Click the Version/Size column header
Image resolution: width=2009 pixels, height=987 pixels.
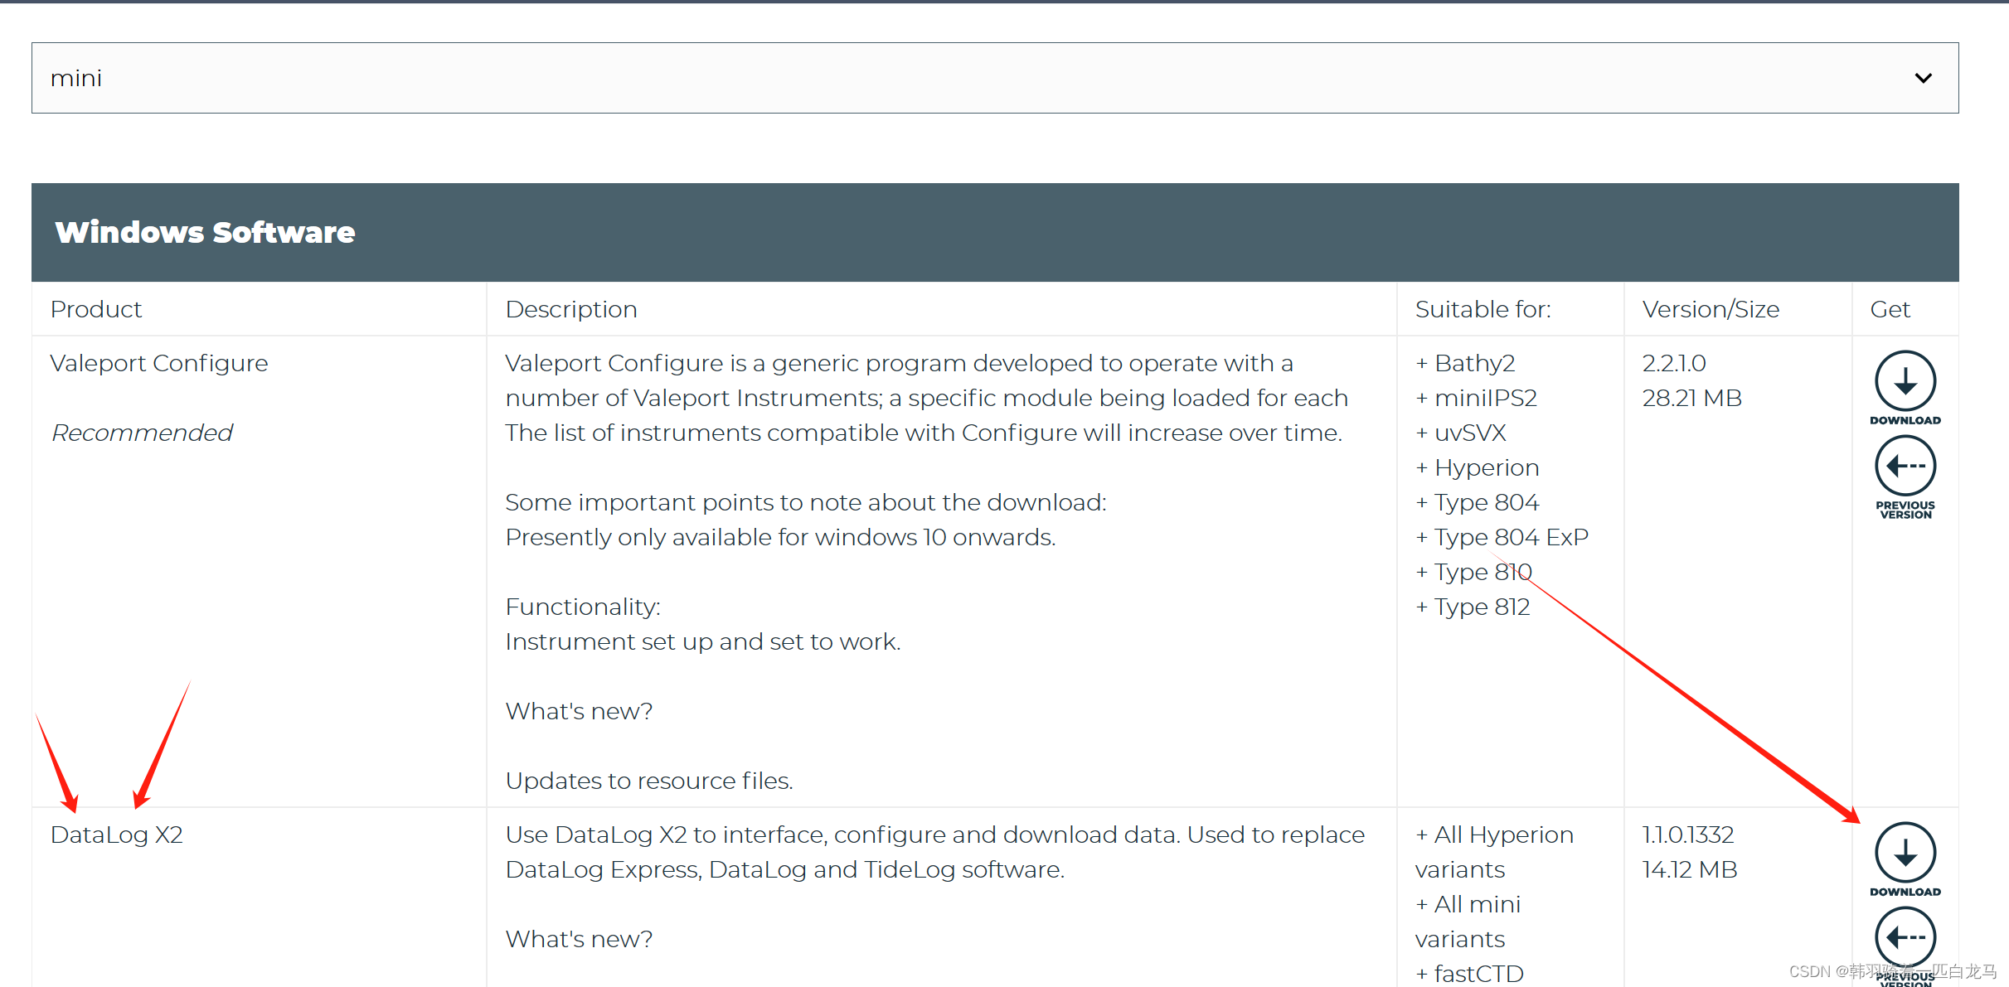click(1711, 309)
